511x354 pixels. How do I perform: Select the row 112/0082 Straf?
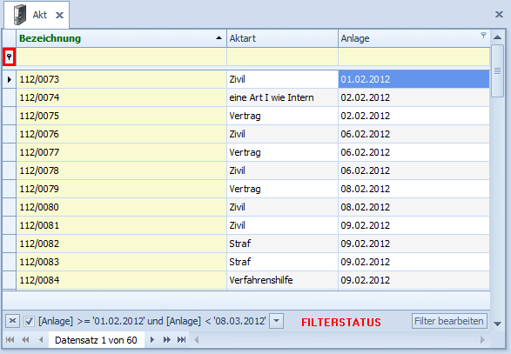(246, 244)
